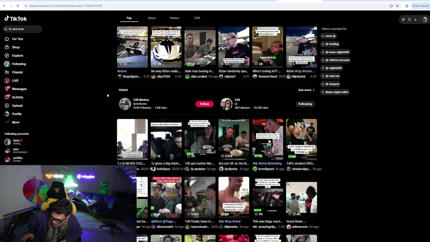Open the clipsbas1 author link
The width and height of the screenshot is (430, 242).
tap(230, 77)
